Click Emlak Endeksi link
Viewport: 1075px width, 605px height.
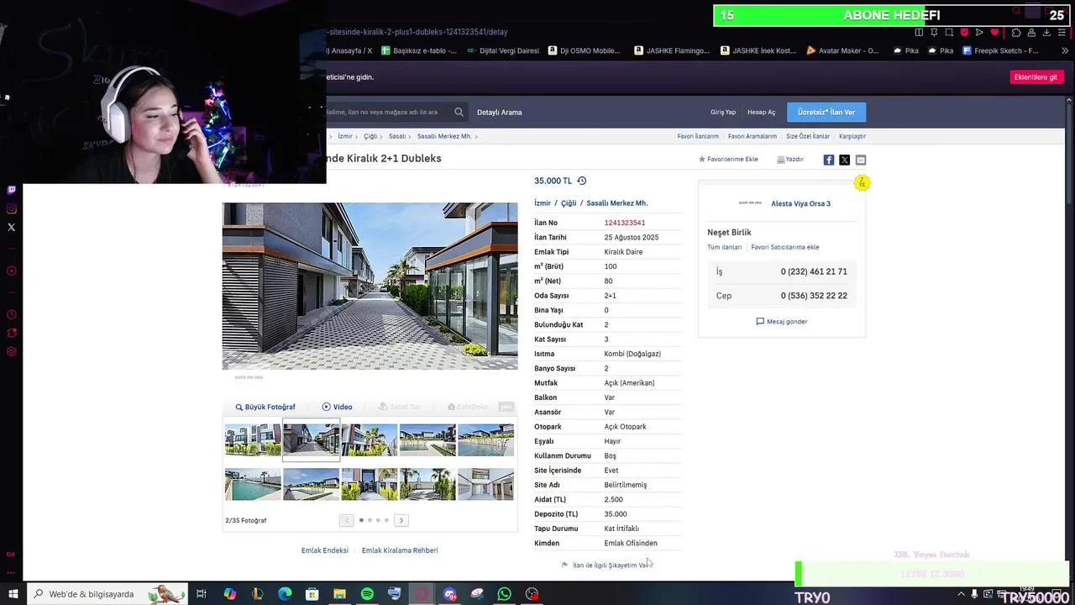[325, 550]
